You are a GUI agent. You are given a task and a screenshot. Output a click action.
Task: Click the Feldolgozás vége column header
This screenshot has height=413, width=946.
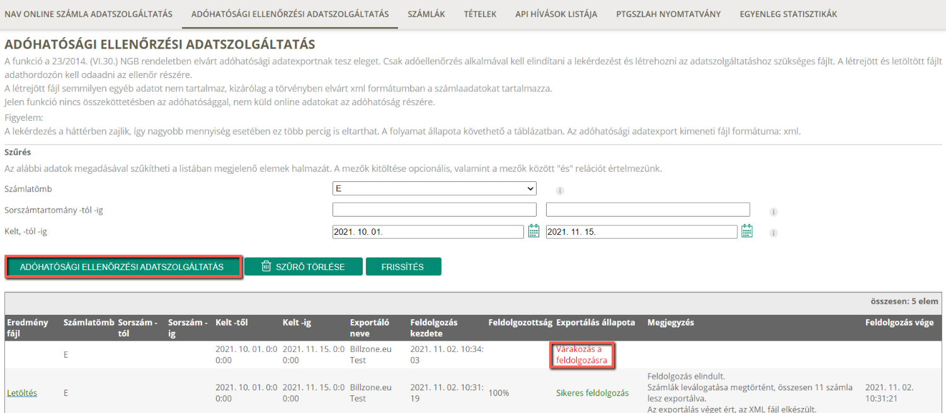point(899,322)
